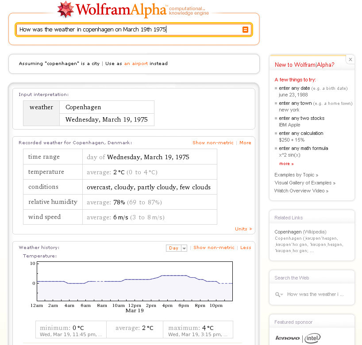Click the red more » link

pyautogui.click(x=286, y=164)
